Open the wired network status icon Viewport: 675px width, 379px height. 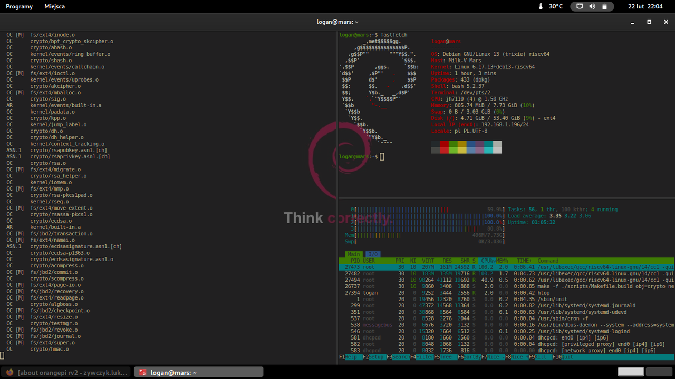coord(580,6)
